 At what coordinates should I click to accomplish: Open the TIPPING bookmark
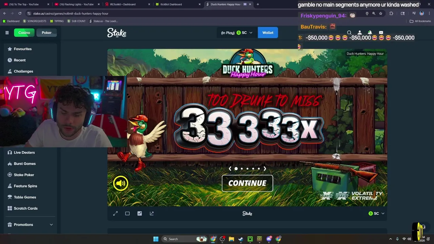(57, 21)
